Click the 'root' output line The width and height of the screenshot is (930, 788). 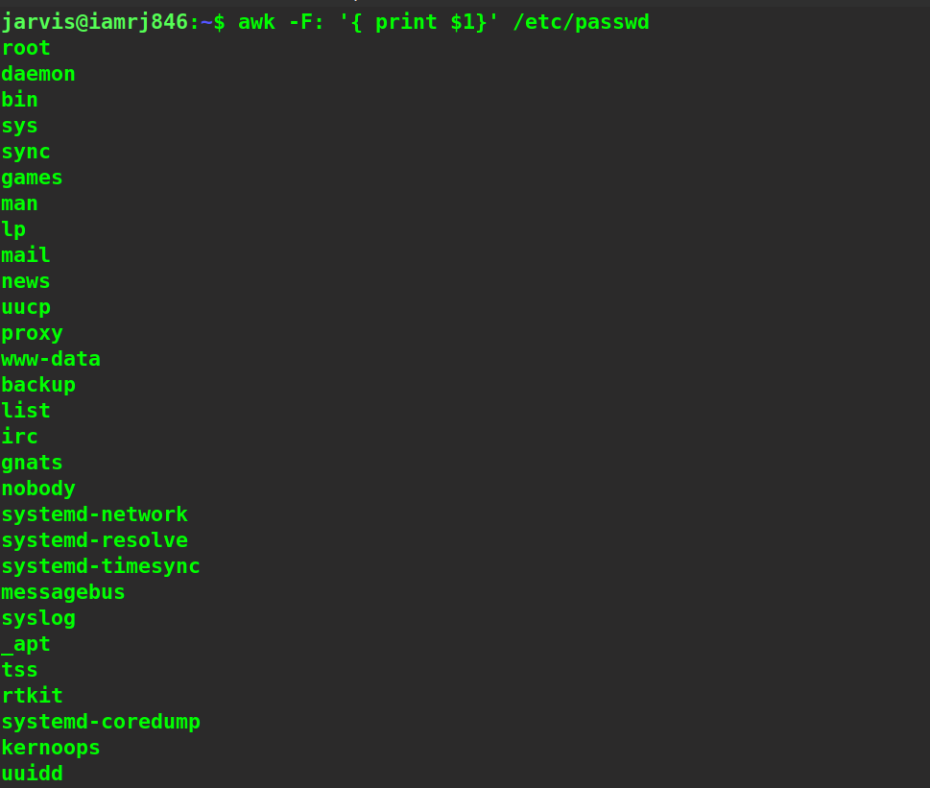click(x=26, y=48)
